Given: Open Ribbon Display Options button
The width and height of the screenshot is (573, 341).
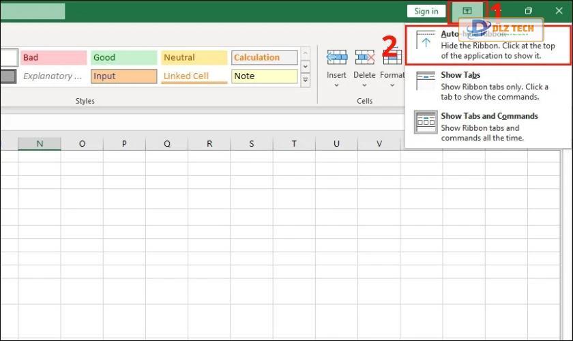Looking at the screenshot, I should 467,11.
